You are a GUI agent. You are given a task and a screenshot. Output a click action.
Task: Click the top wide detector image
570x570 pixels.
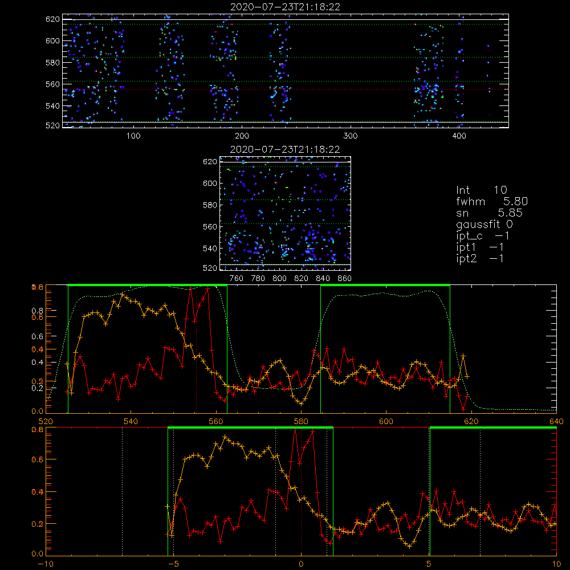coord(286,71)
